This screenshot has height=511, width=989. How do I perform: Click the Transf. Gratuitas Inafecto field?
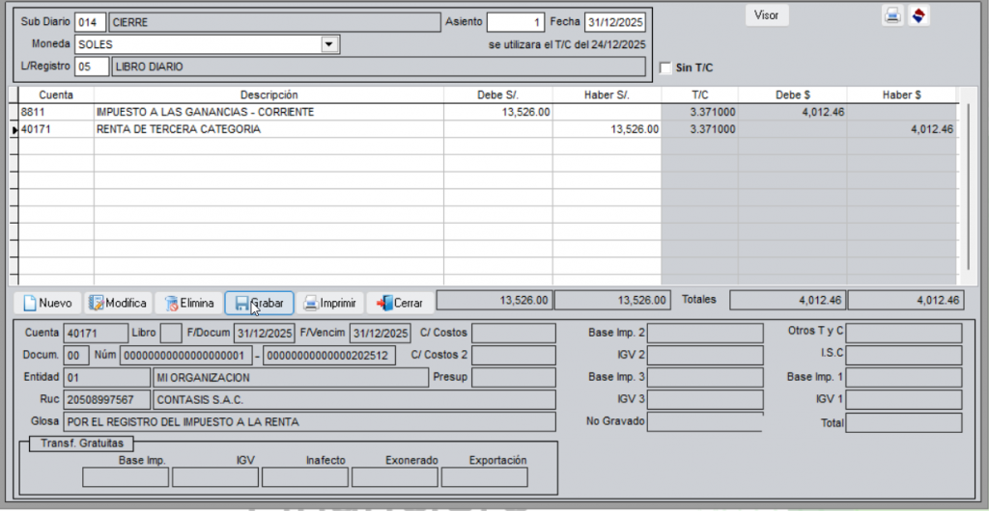[304, 477]
